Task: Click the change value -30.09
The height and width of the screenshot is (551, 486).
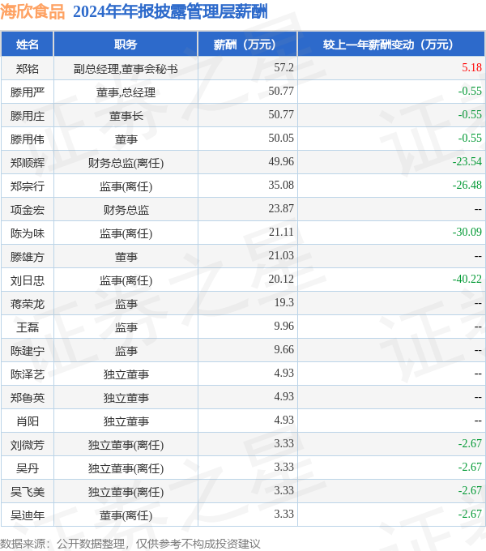Action: (x=467, y=233)
